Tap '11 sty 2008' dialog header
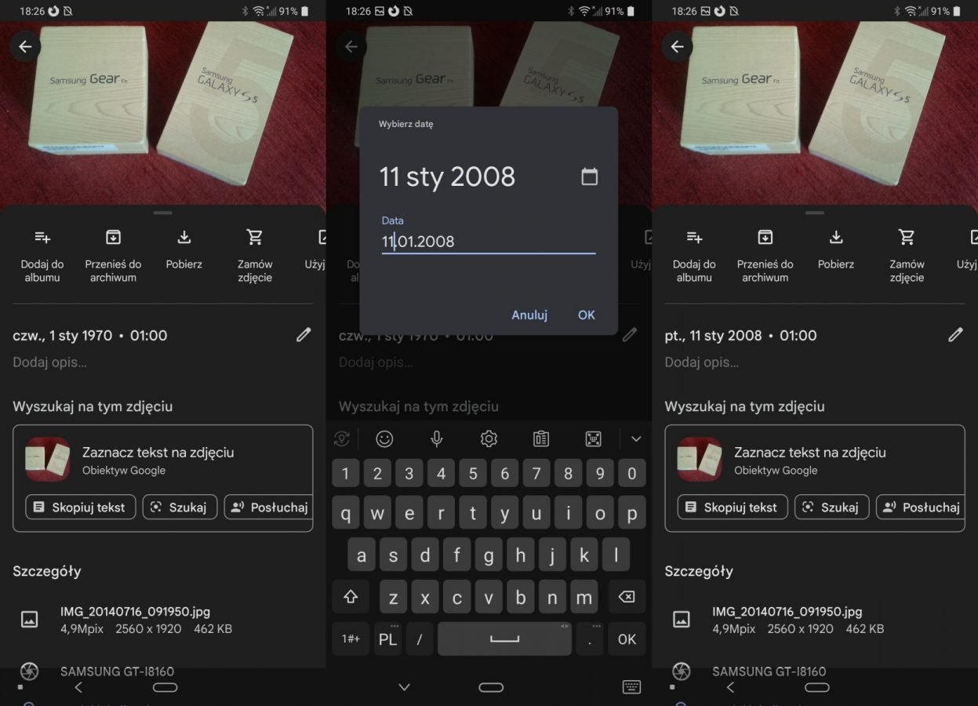This screenshot has height=706, width=978. pyautogui.click(x=448, y=176)
